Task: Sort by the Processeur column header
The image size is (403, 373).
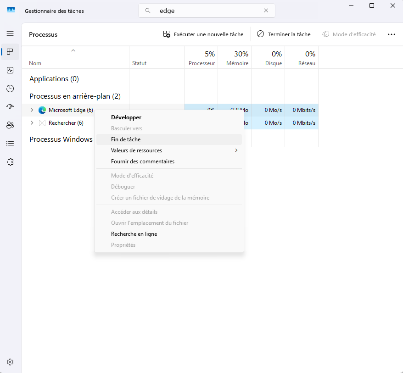Action: tap(201, 58)
